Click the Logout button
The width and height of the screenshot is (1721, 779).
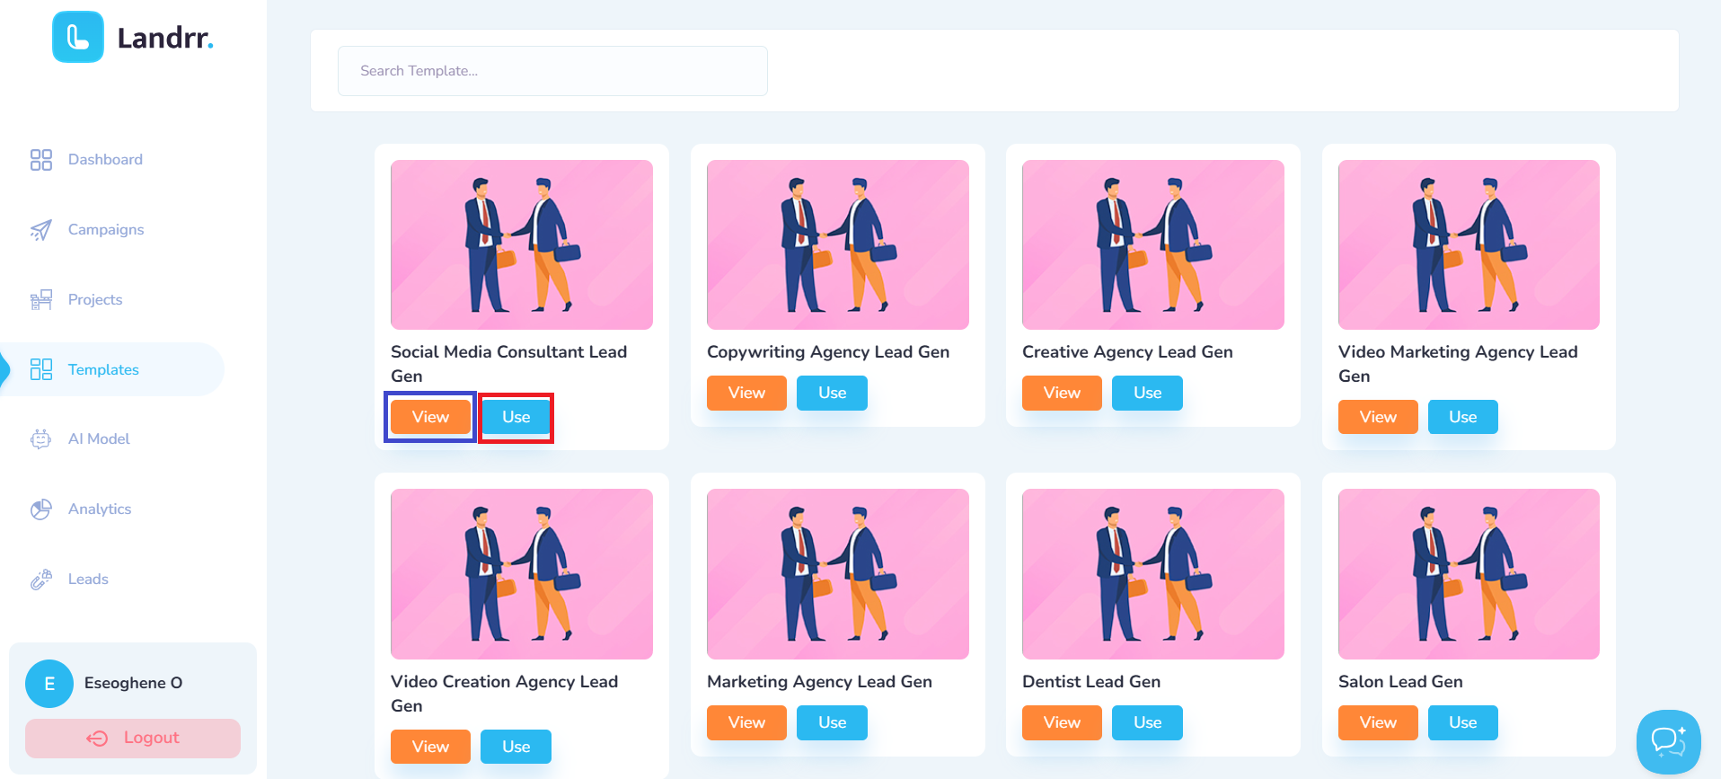(133, 739)
